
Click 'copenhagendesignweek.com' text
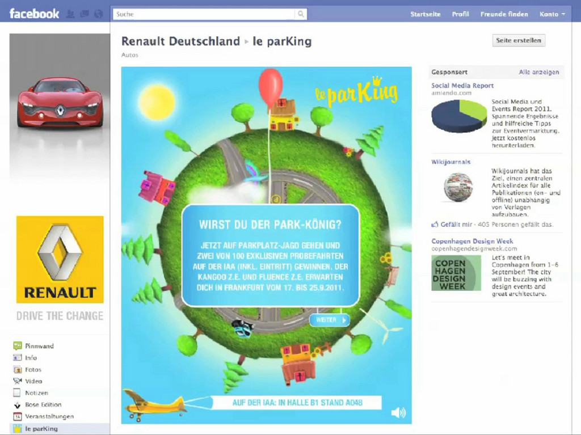474,248
